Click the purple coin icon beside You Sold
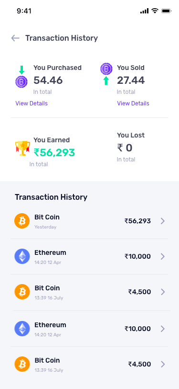 pos(106,69)
